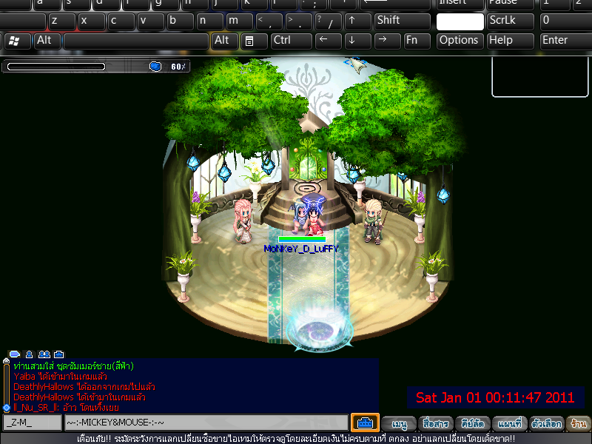Open on-screen keyboard Options
This screenshot has width=592, height=444.
pos(459,40)
